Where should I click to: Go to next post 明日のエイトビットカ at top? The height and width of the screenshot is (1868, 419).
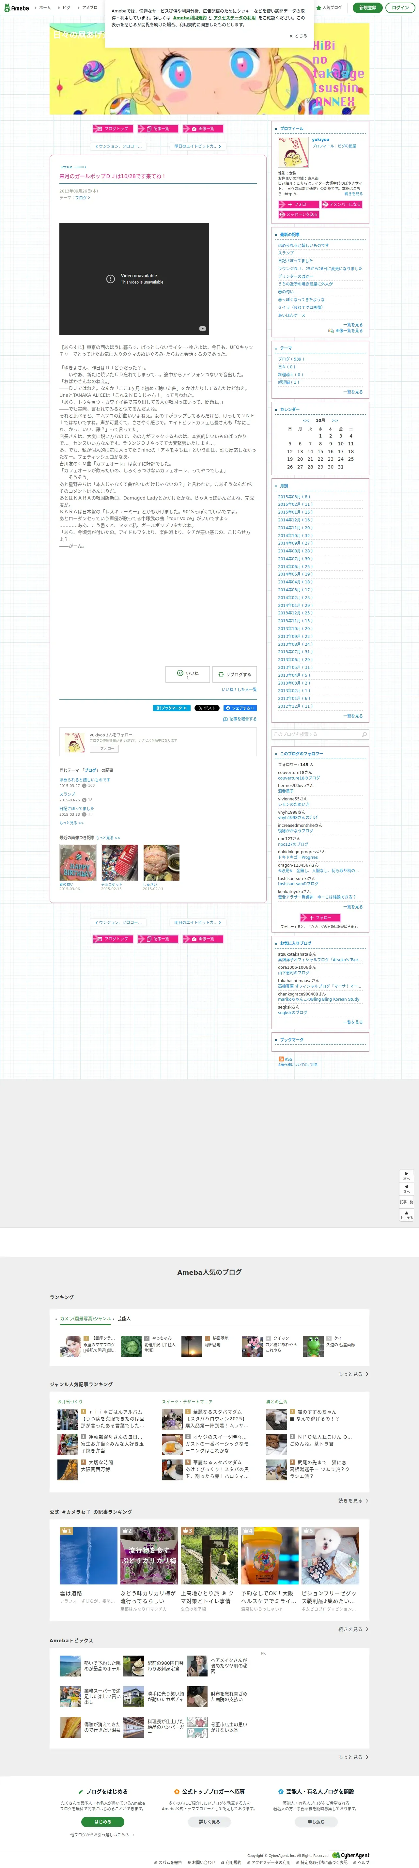click(x=197, y=147)
